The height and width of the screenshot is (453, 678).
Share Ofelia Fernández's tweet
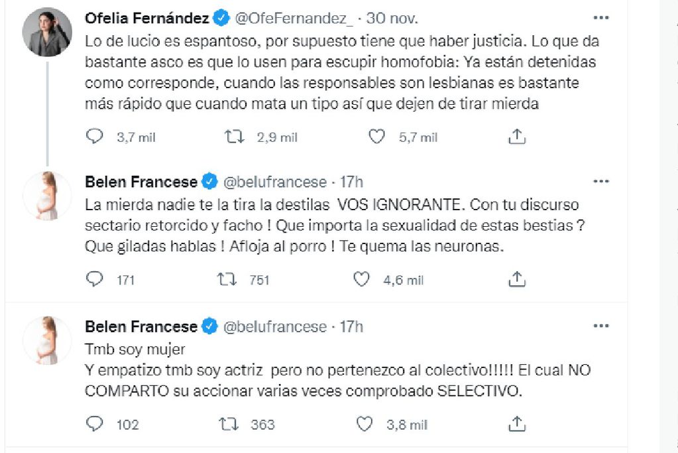click(x=517, y=137)
